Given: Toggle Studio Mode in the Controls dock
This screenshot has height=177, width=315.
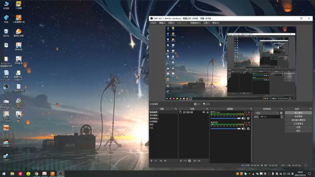Looking at the screenshot, I should click(298, 124).
